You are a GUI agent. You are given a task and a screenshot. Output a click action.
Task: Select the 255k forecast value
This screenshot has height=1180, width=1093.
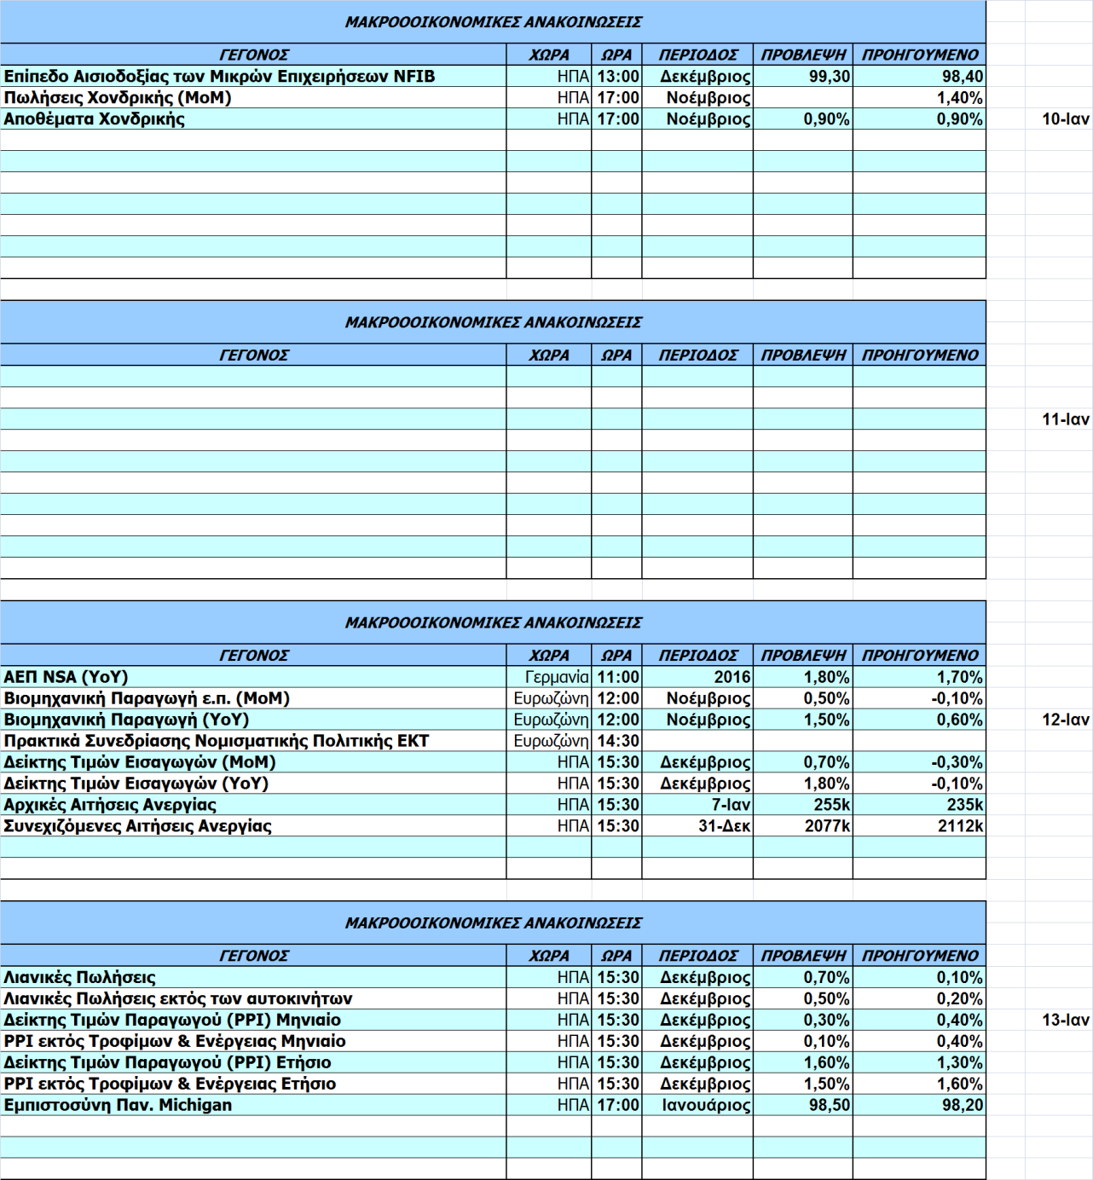tap(802, 805)
